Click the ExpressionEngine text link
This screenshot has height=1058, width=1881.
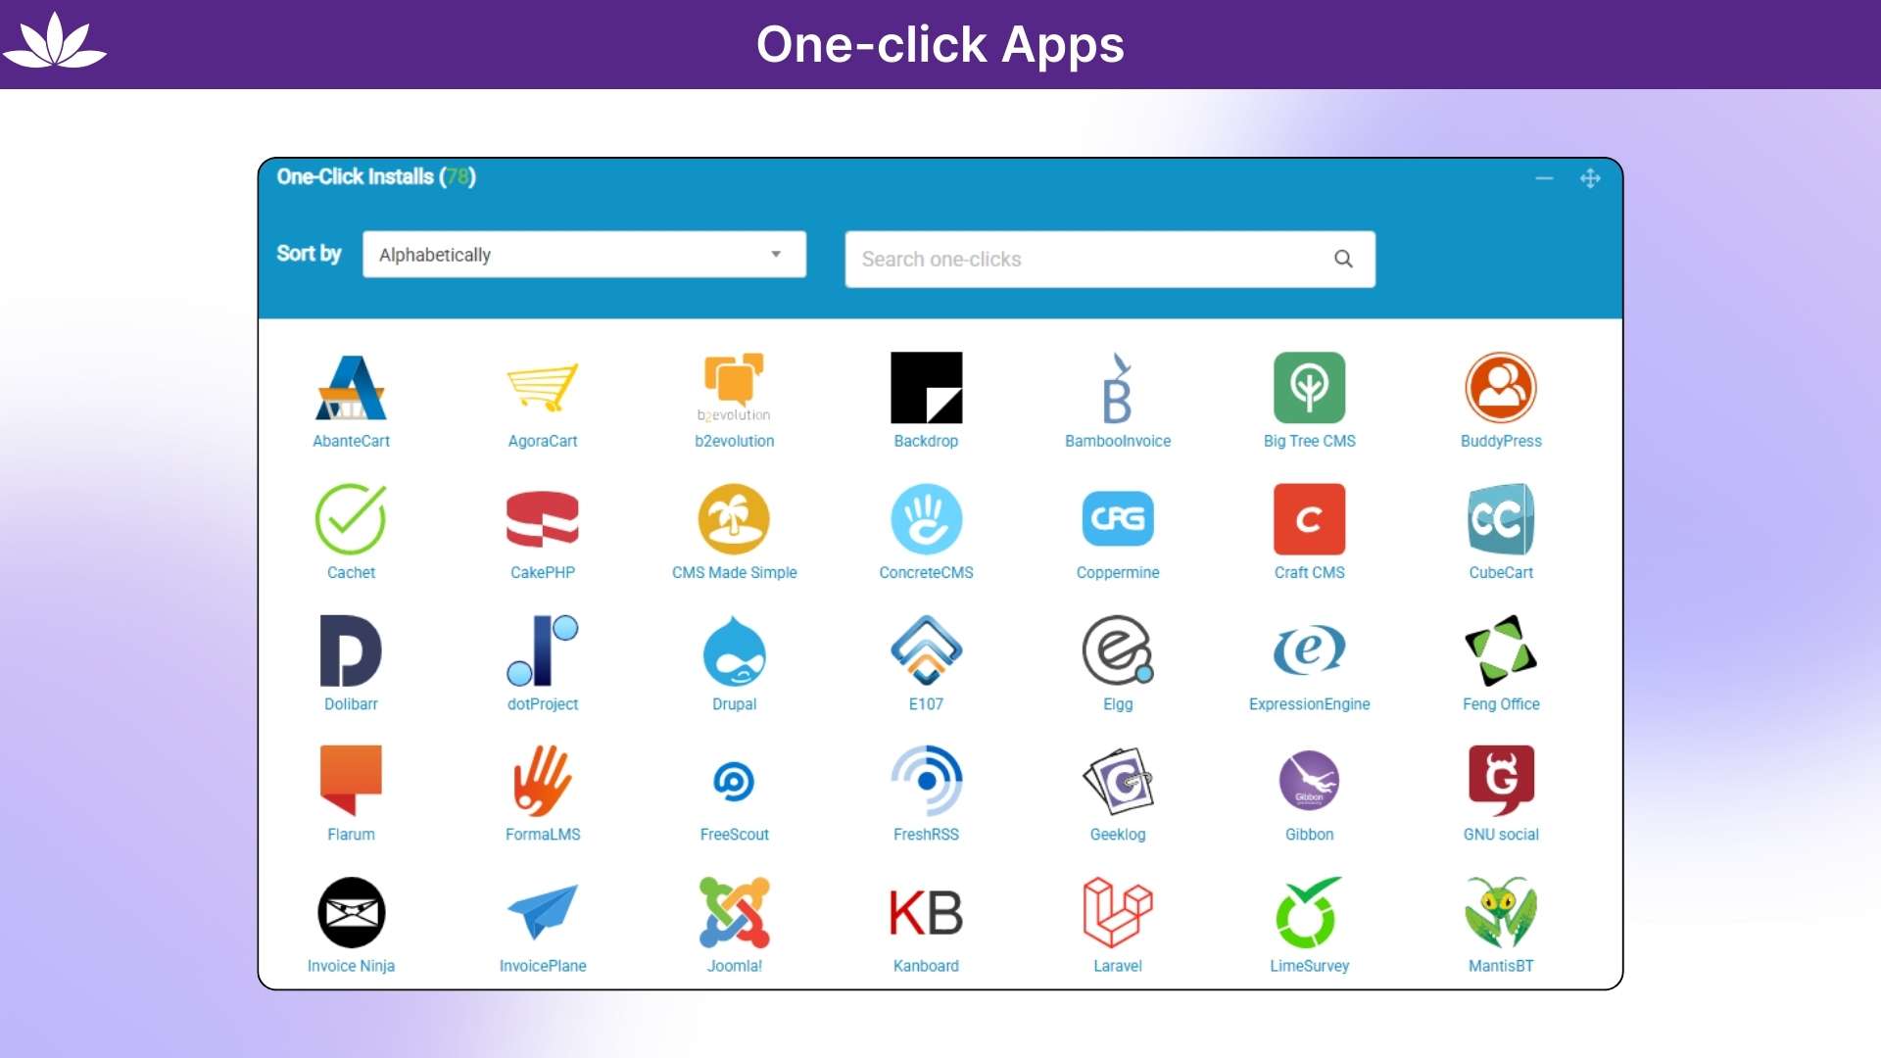(x=1309, y=704)
